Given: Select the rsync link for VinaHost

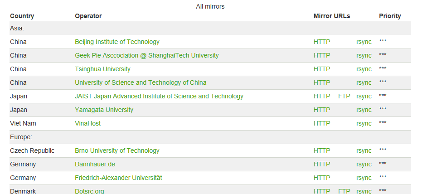Looking at the screenshot, I should point(364,124).
